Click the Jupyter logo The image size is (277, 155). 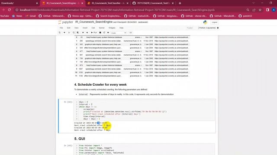click(65, 22)
